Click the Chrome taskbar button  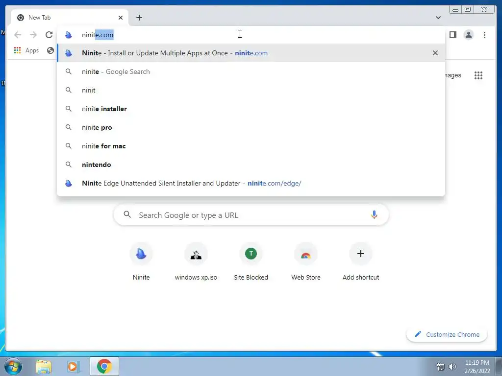pos(104,366)
